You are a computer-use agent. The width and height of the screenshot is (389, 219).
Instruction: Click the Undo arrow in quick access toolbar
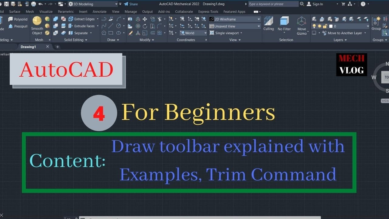[40, 4]
